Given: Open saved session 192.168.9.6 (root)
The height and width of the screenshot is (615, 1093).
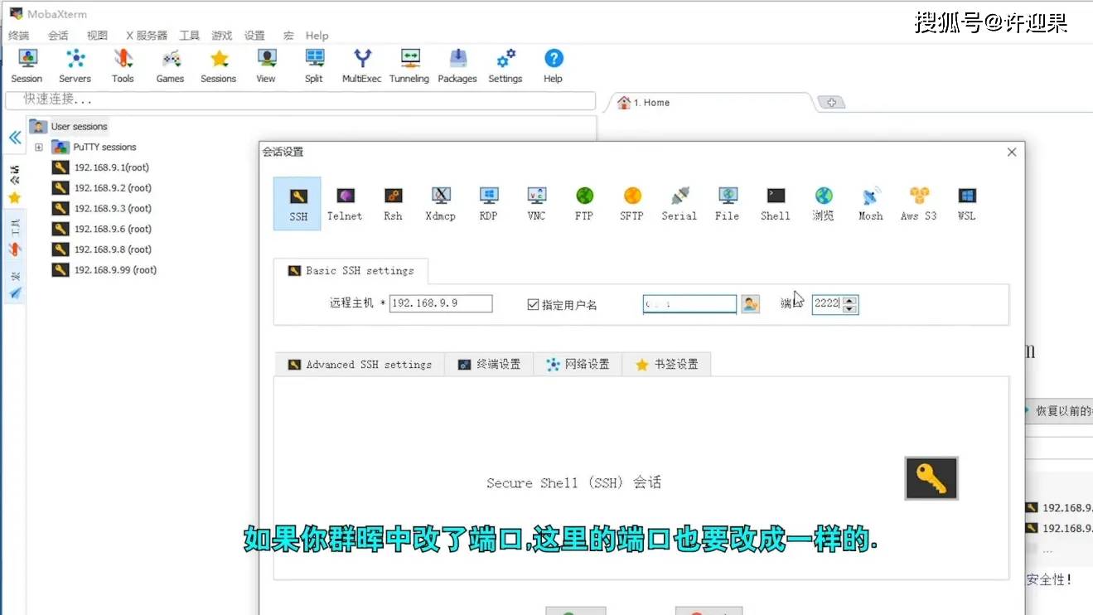Looking at the screenshot, I should coord(102,229).
